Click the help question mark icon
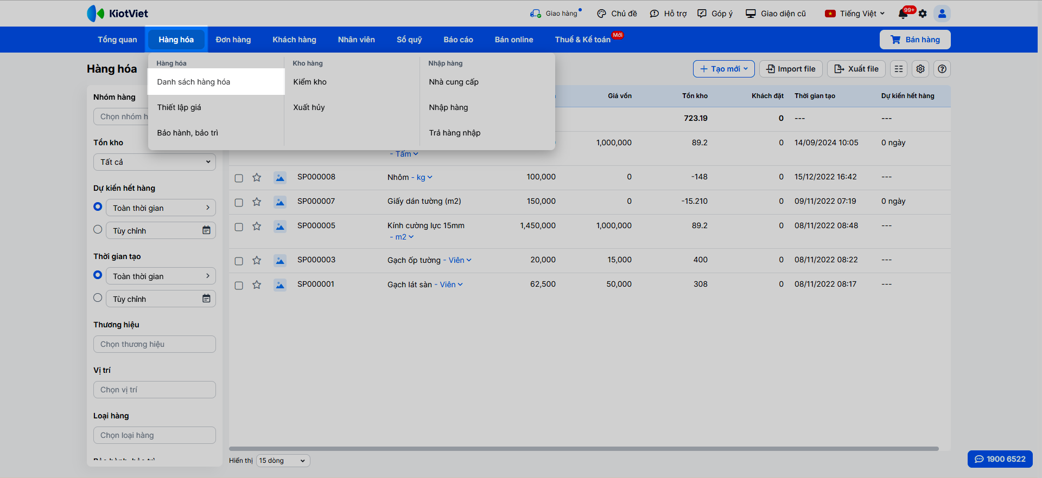Image resolution: width=1042 pixels, height=478 pixels. pos(942,69)
